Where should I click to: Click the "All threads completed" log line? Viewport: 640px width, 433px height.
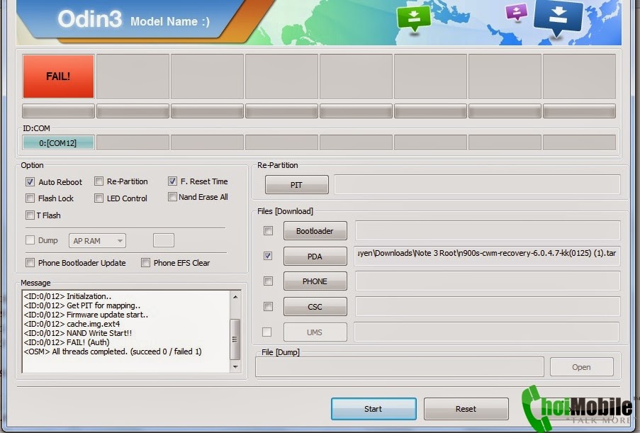tap(113, 352)
